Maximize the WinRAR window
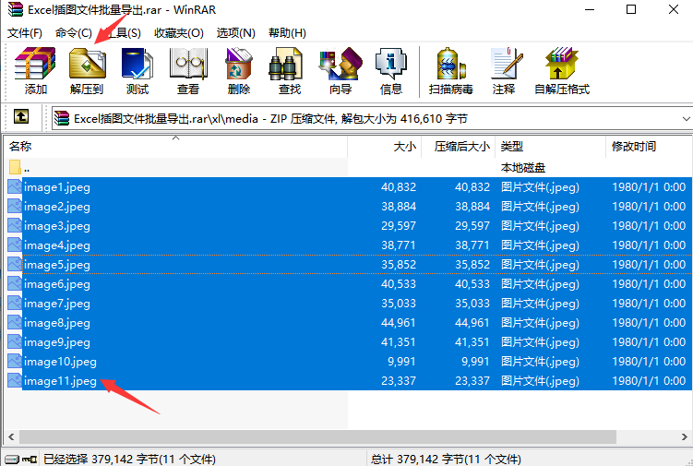Screen dimensions: 693x466 click(x=631, y=9)
